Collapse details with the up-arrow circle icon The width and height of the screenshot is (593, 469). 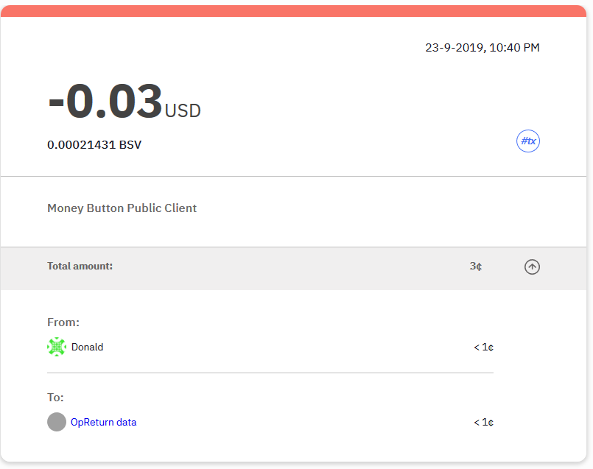[x=532, y=267]
